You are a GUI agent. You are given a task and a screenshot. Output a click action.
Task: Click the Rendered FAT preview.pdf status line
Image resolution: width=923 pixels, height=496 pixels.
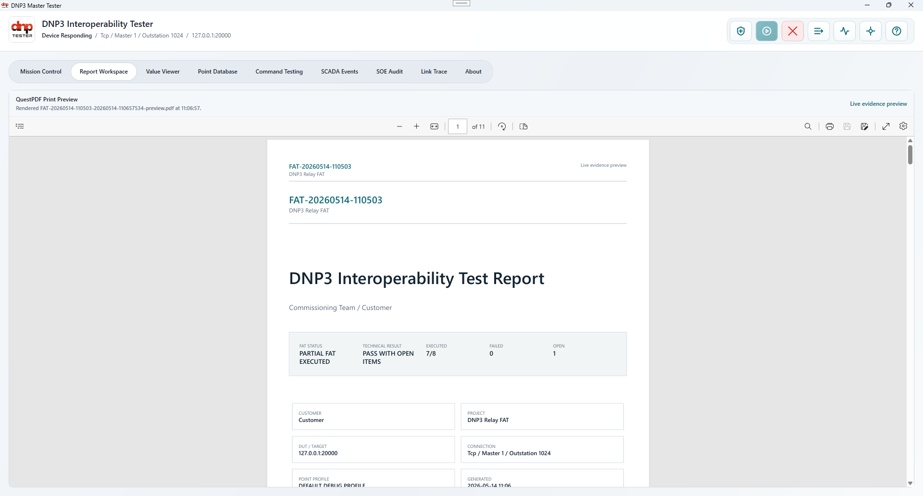click(108, 108)
